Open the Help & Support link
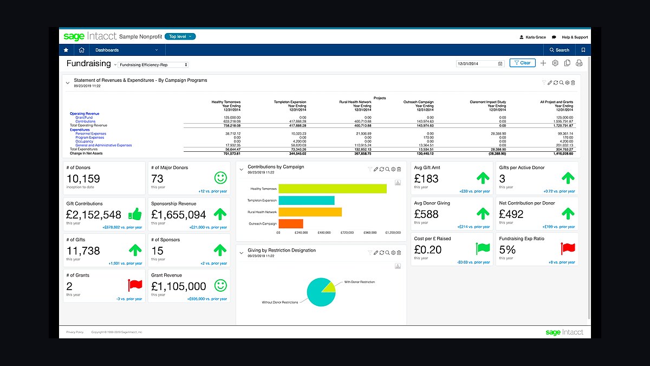This screenshot has width=650, height=366. click(575, 37)
